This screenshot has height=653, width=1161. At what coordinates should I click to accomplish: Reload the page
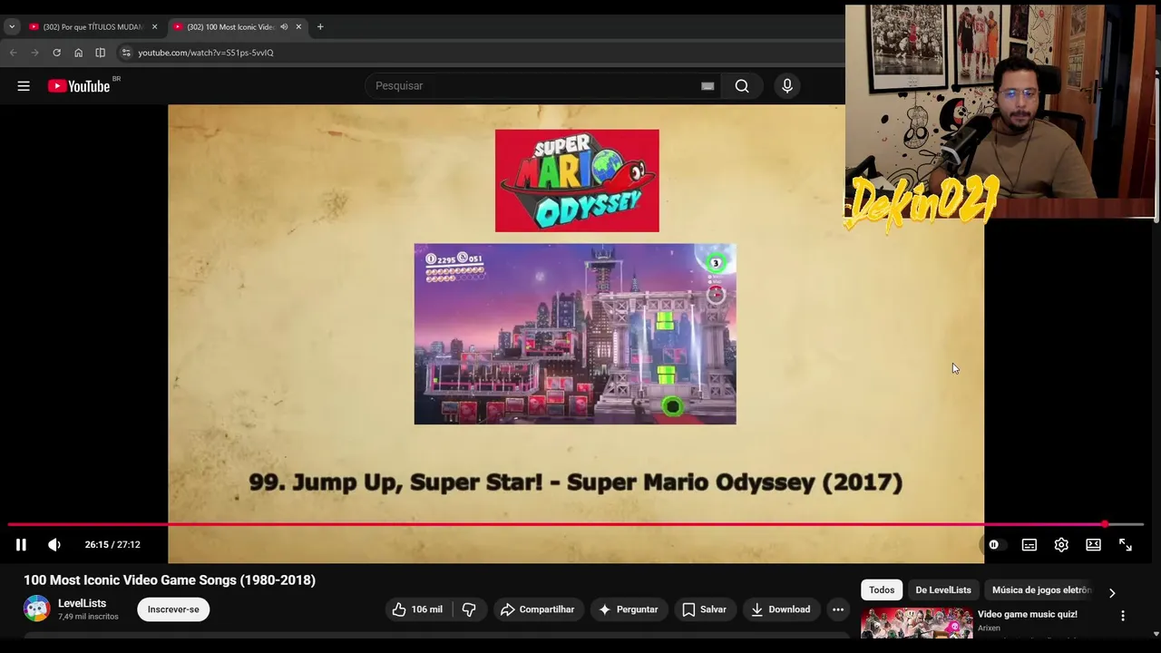pos(56,53)
